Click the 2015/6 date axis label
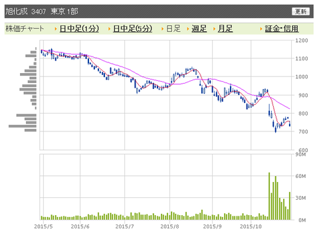Viewport: 319px width, 241px height. [80, 226]
